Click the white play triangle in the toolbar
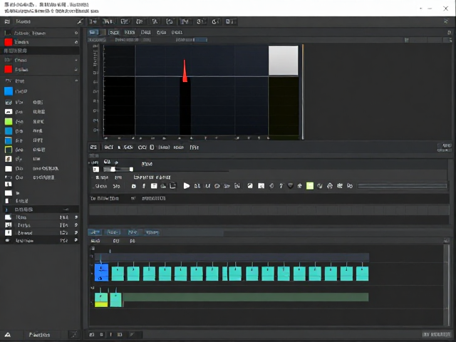456x342 pixels. (x=187, y=186)
